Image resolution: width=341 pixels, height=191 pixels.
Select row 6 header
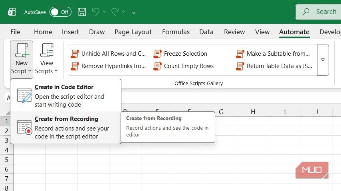(6, 169)
